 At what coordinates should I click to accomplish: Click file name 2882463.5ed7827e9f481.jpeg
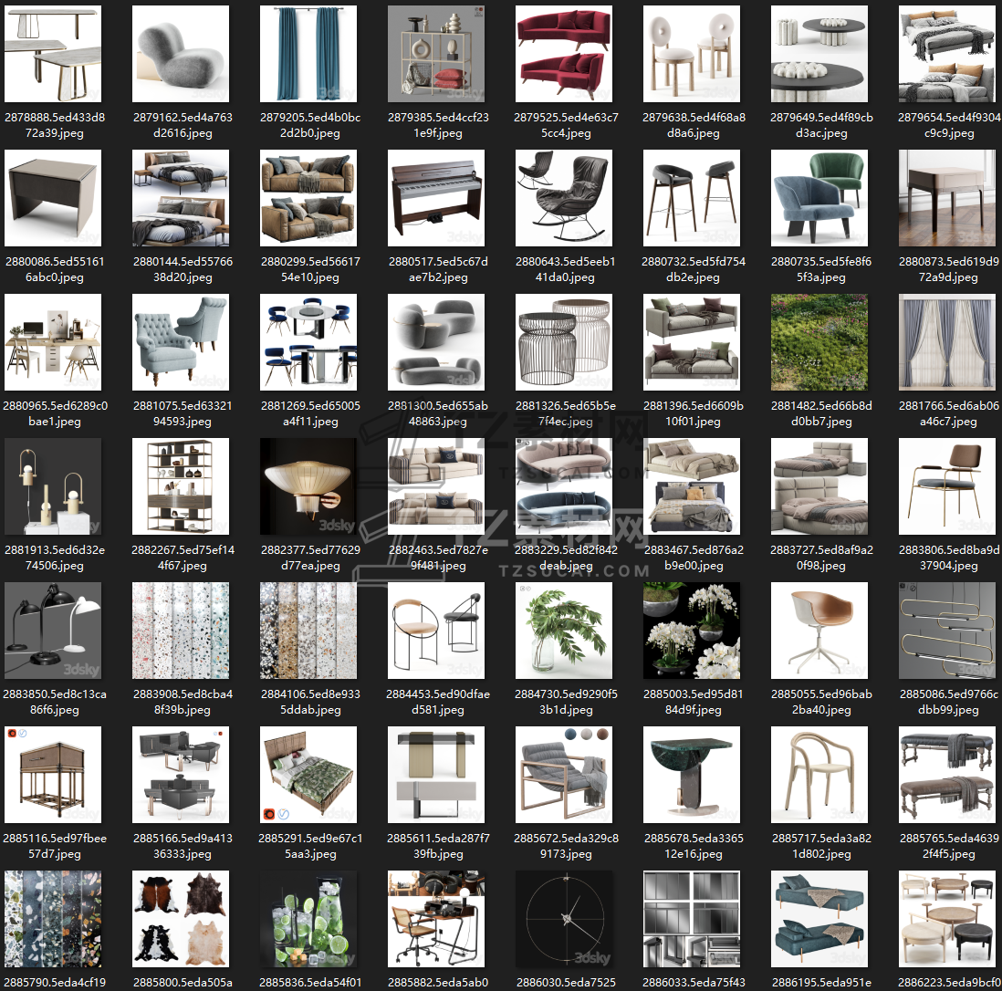click(x=438, y=558)
